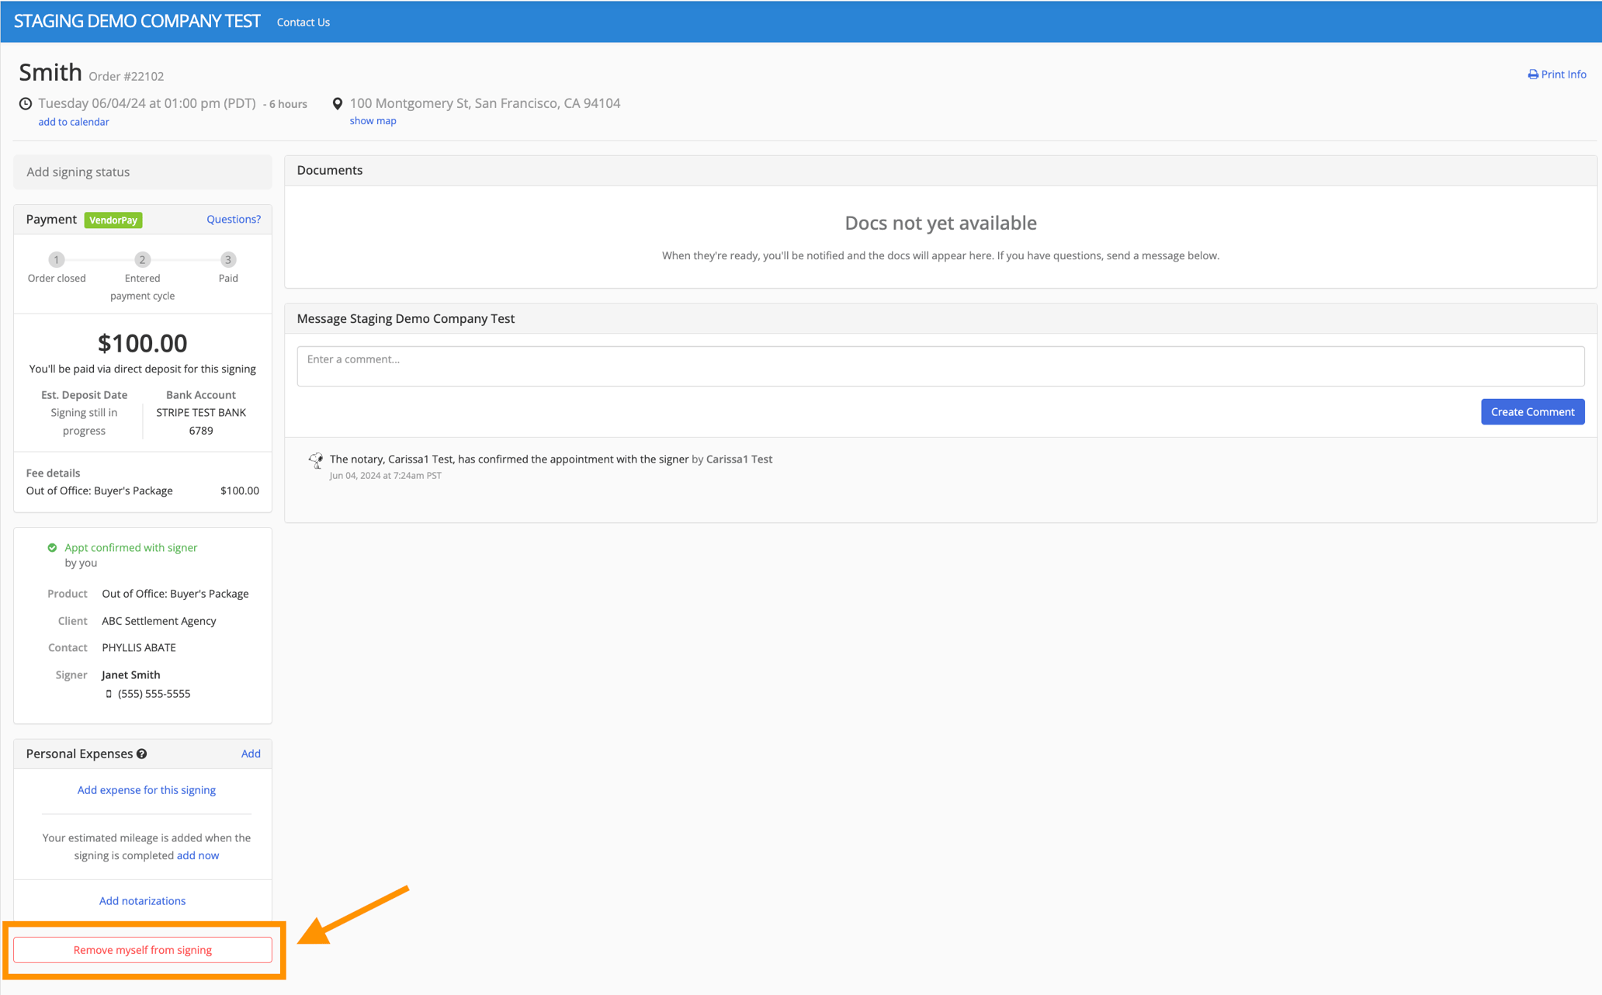Image resolution: width=1602 pixels, height=995 pixels.
Task: Click Remove myself from signing button
Action: click(x=143, y=950)
